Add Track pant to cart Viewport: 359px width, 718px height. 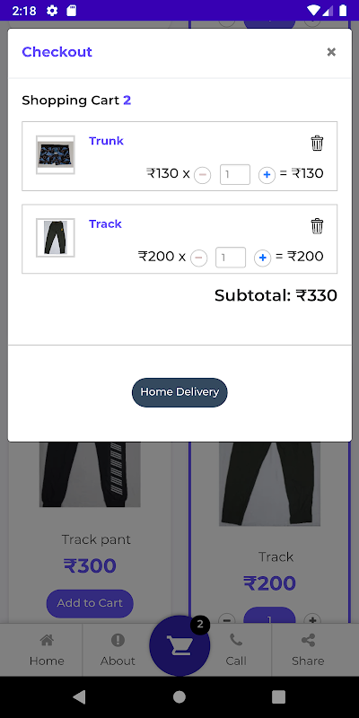pyautogui.click(x=90, y=603)
